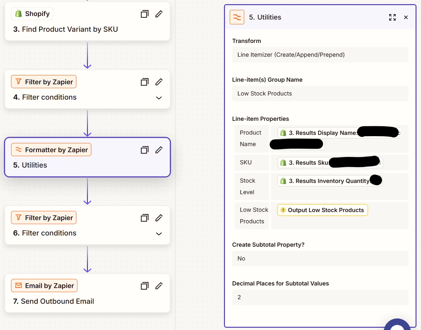Click the filter icon on step 6

click(19, 218)
